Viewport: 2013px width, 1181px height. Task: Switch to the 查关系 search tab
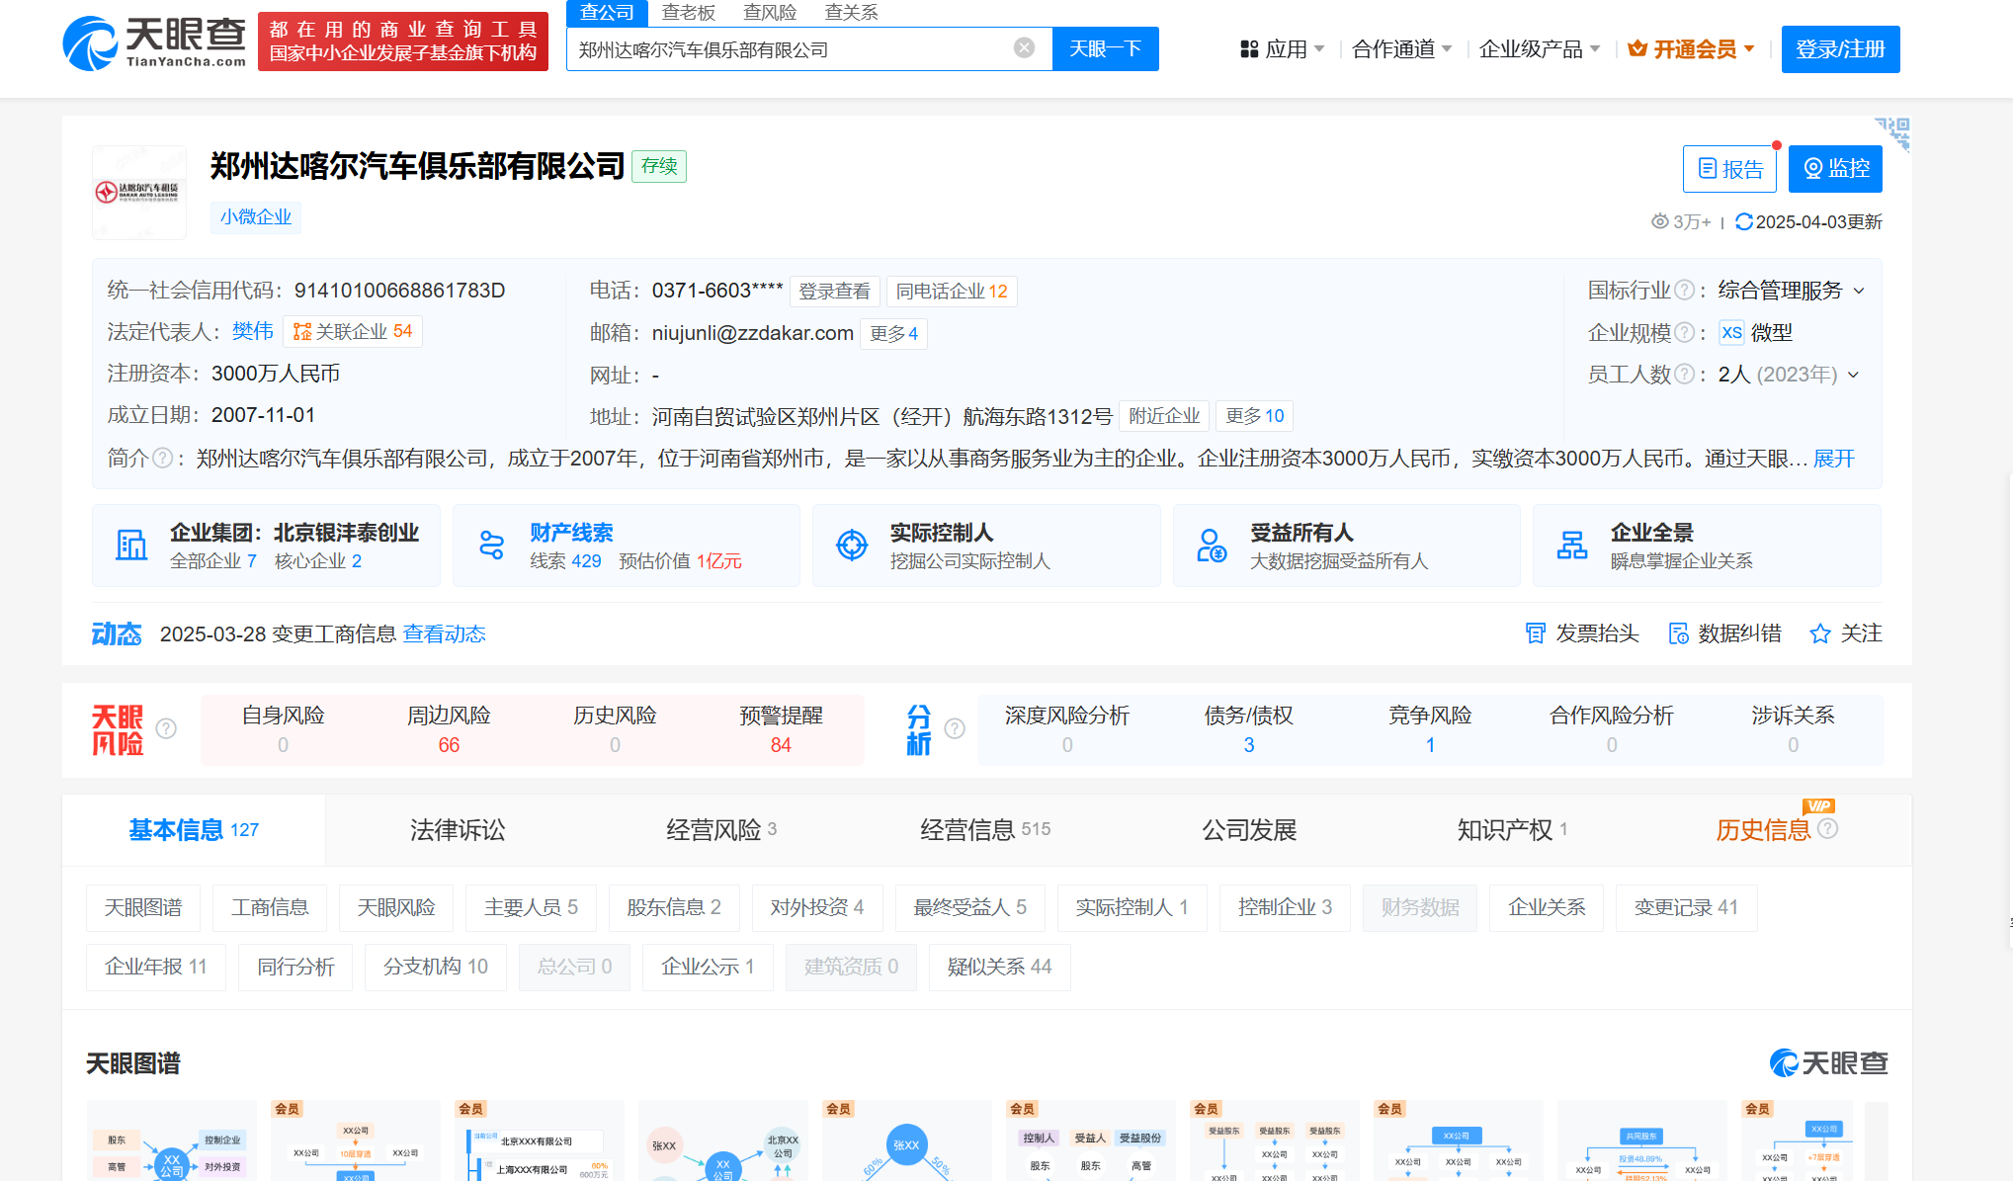coord(851,12)
